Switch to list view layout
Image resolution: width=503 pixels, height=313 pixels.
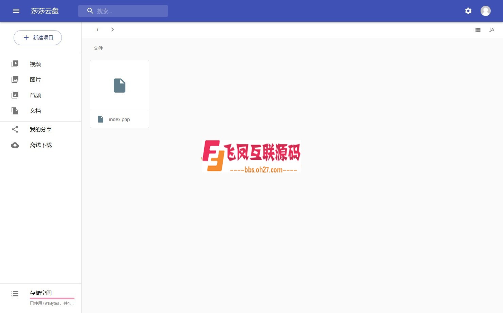pos(478,30)
